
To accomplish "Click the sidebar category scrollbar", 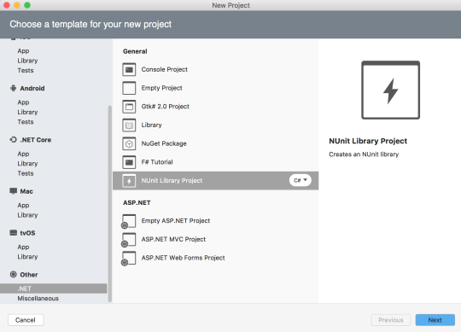I will [x=110, y=204].
